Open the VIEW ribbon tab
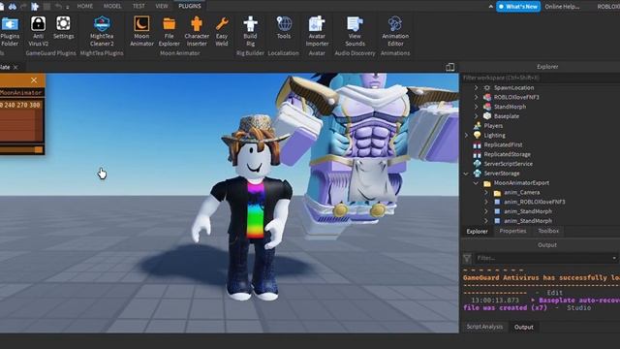Viewport: 620px width, 349px height. tap(162, 6)
